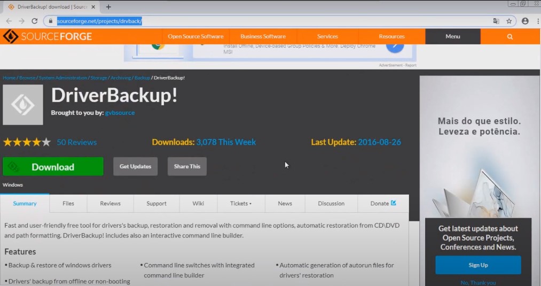Open the Open Source Software menu
Viewport: 541px width, 286px height.
pos(195,36)
